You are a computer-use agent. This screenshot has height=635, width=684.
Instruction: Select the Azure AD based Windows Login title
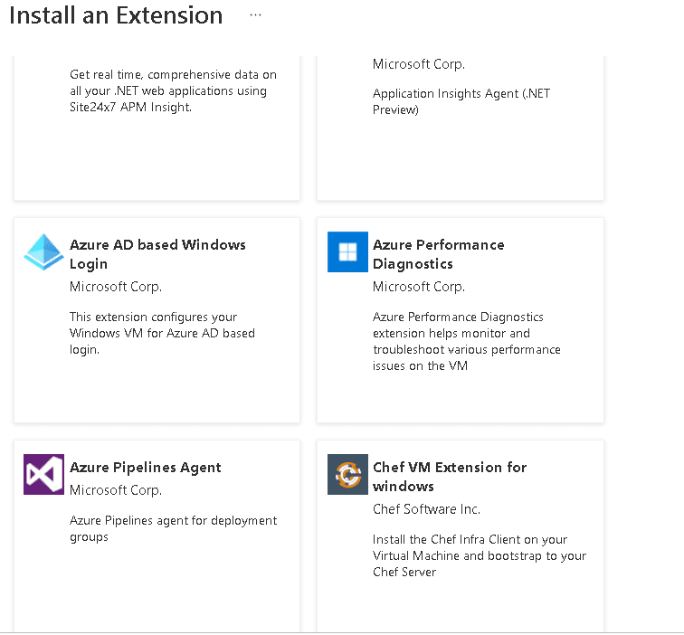pyautogui.click(x=157, y=254)
